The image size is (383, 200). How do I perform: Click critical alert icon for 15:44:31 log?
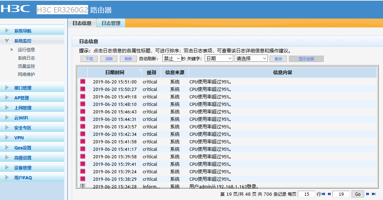[x=83, y=119]
